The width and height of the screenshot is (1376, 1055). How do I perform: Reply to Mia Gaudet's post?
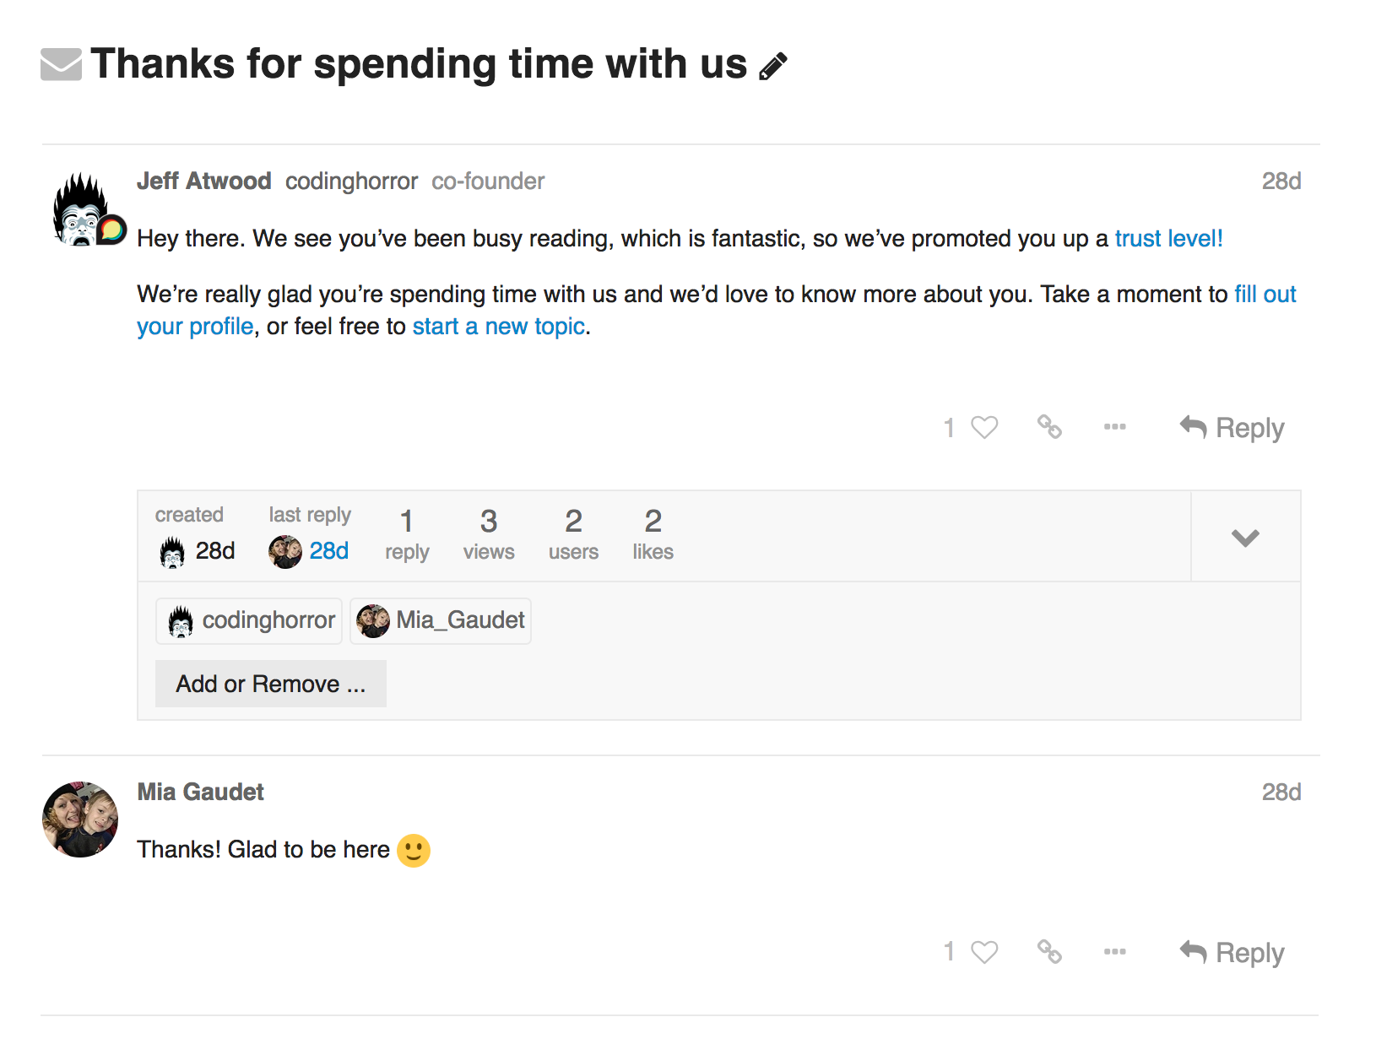(x=1232, y=953)
